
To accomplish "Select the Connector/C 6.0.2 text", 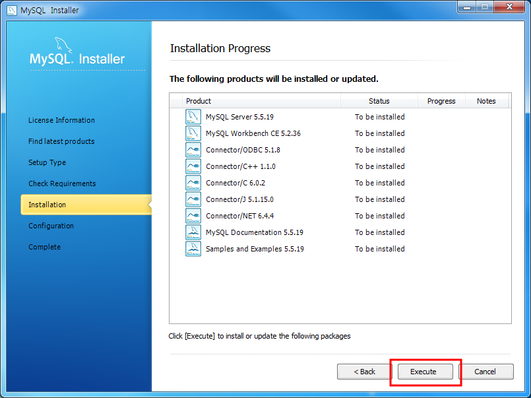I will [x=235, y=183].
